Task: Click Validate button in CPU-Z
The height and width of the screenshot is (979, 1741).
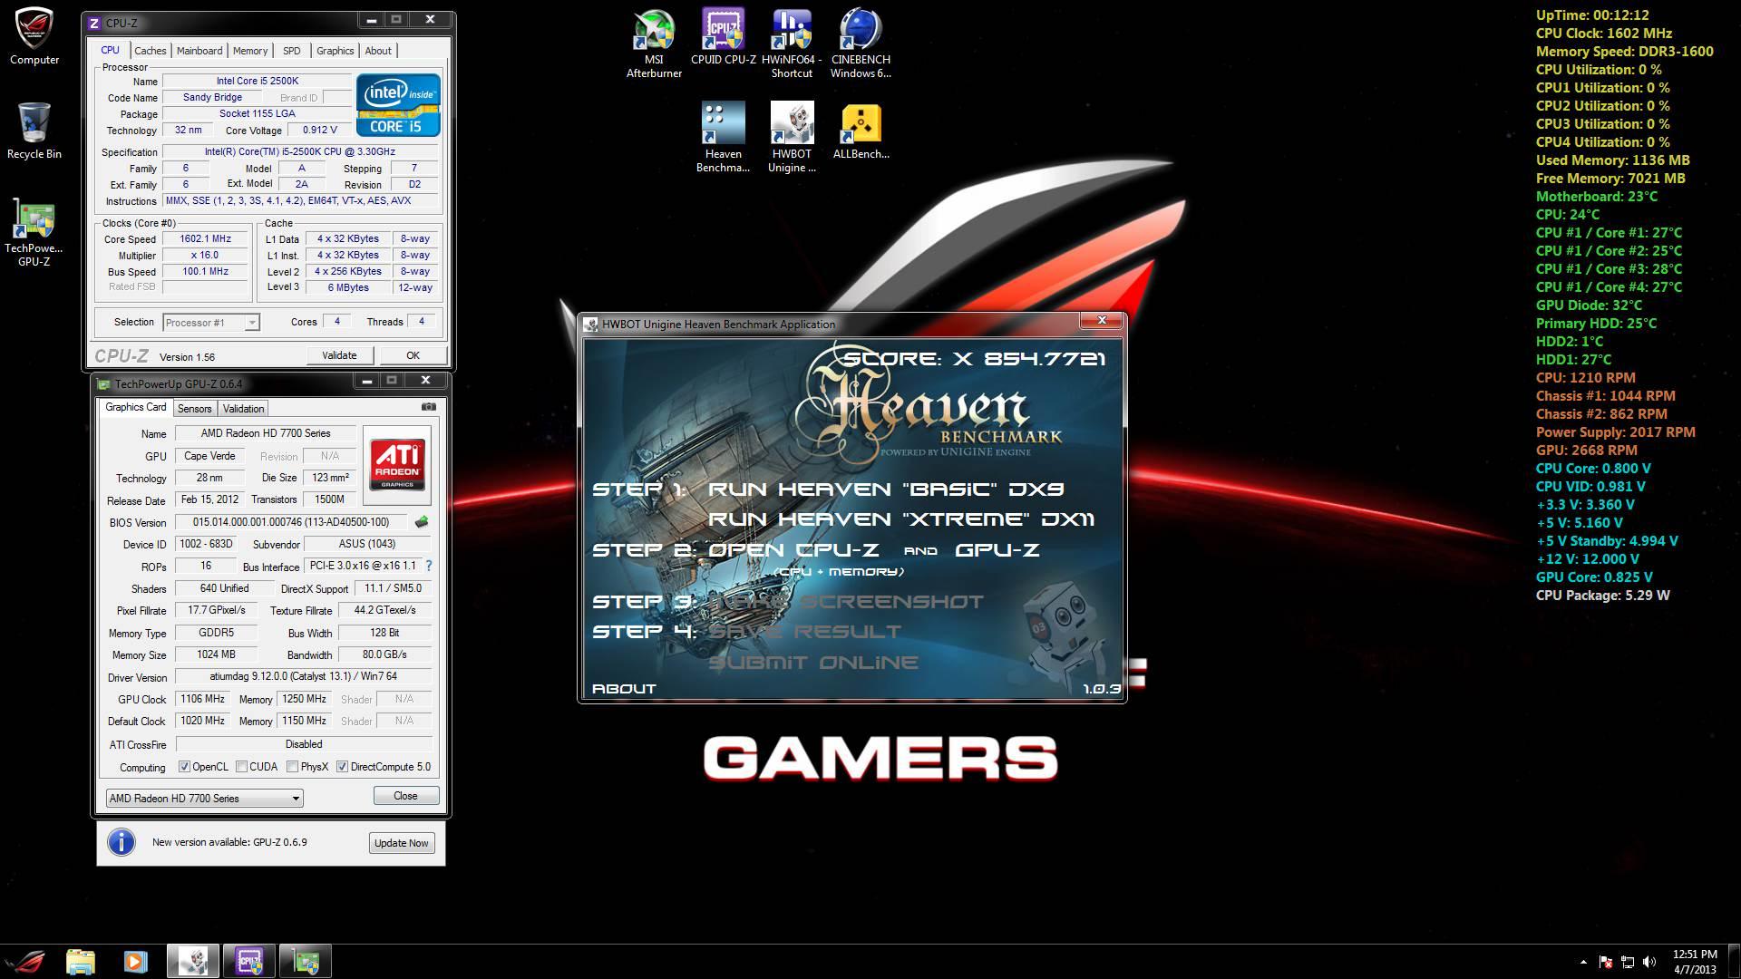Action: (339, 355)
